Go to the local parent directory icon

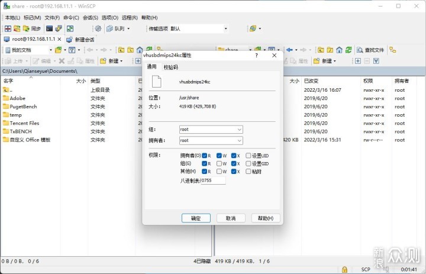click(x=121, y=50)
